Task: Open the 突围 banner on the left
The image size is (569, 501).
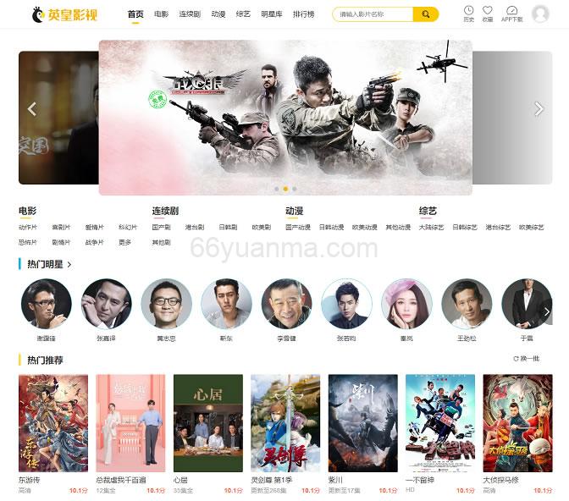Action: click(x=58, y=118)
